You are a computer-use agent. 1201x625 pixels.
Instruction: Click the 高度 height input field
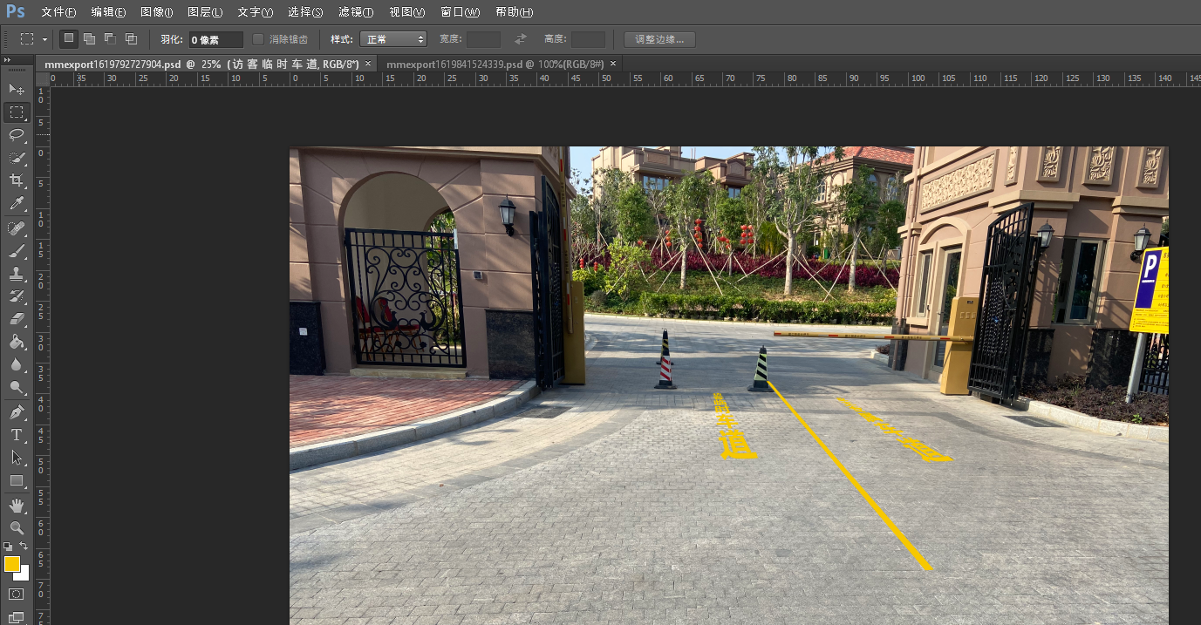point(588,39)
